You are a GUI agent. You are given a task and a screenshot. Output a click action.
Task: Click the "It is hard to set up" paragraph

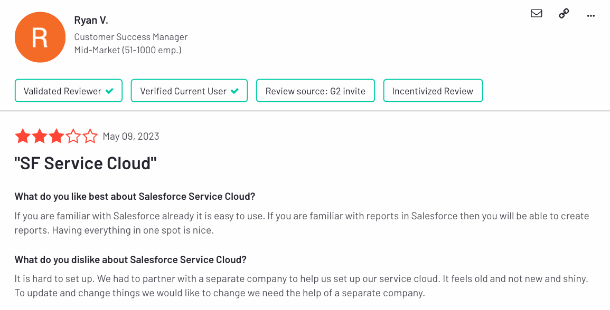[302, 286]
